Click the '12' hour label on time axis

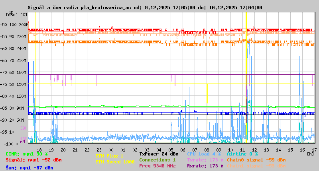pyautogui.click(x=254, y=150)
